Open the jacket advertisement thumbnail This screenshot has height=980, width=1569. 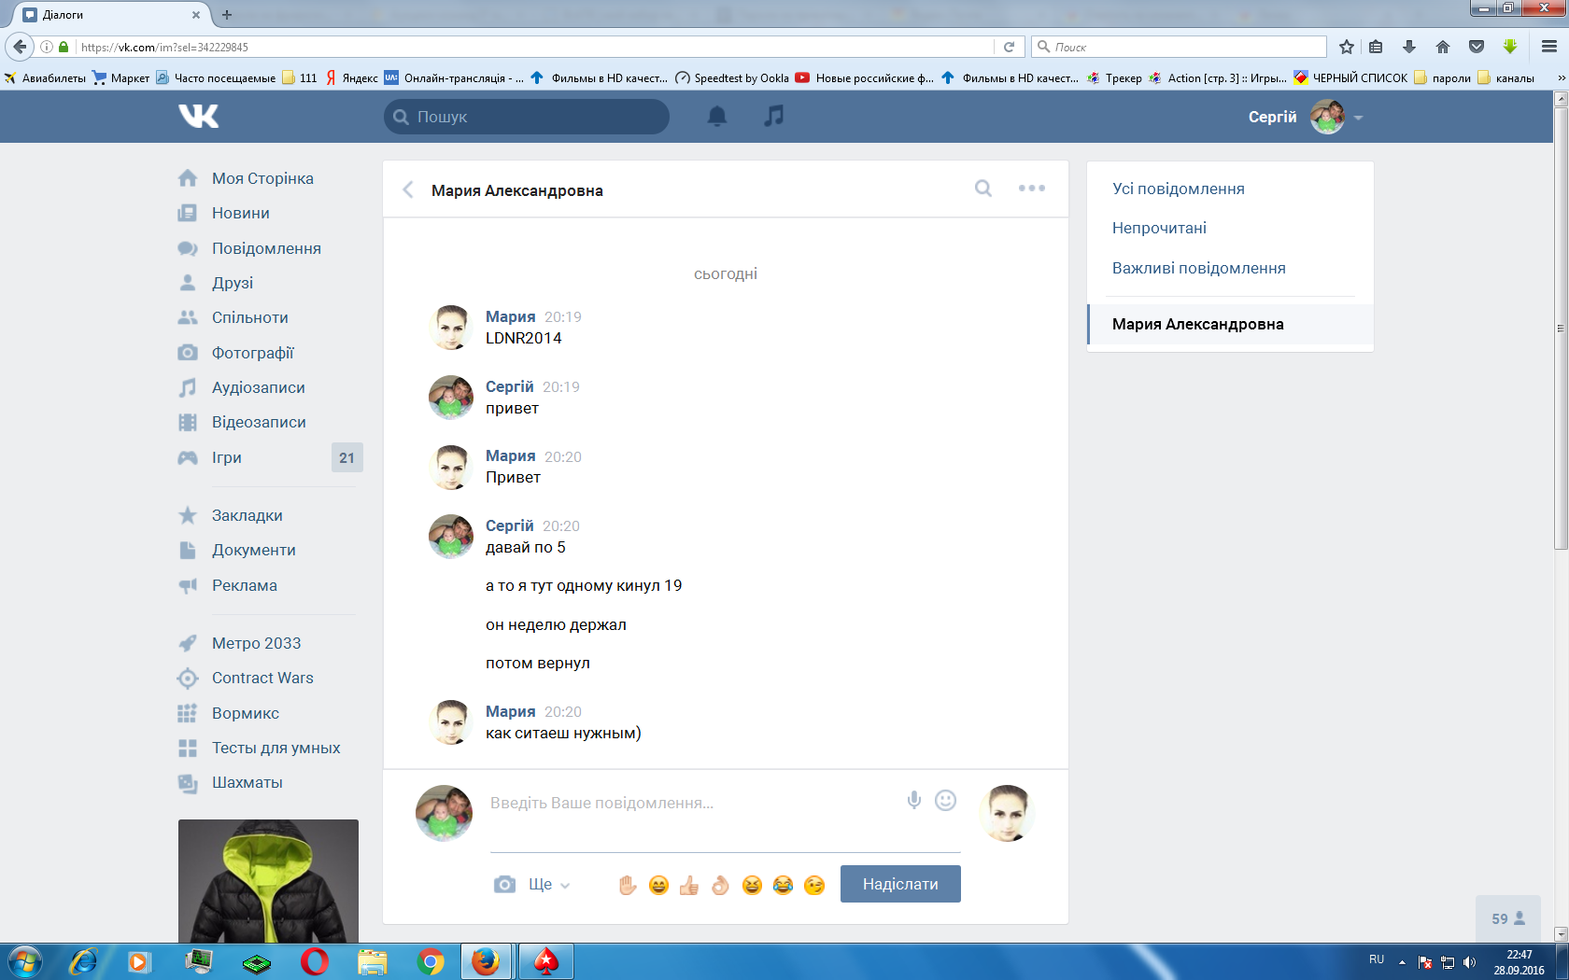click(x=268, y=881)
